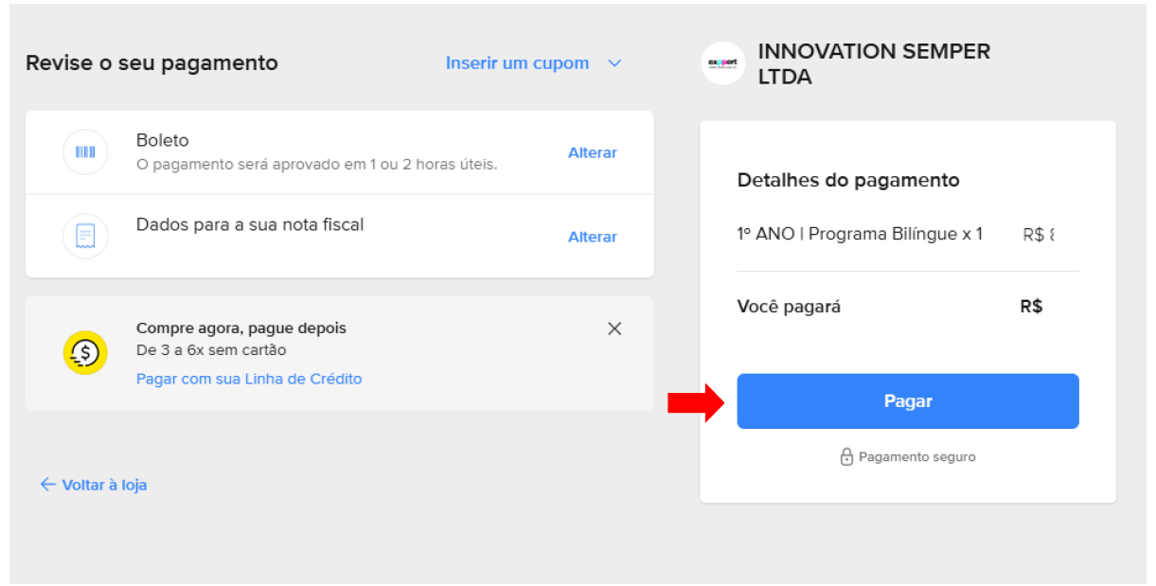
Task: Go back with Voltar à loja link
Action: pyautogui.click(x=104, y=485)
